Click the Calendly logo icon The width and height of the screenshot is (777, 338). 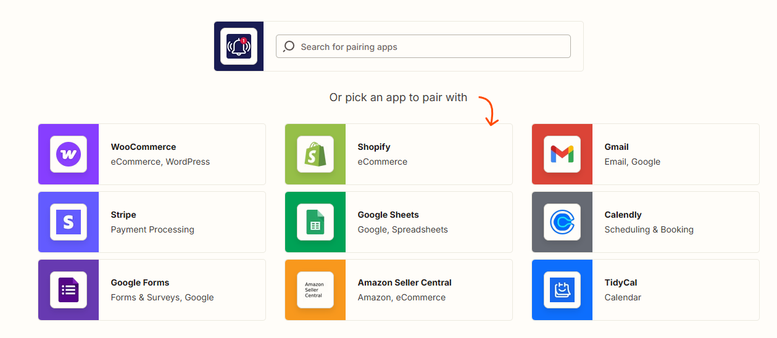[x=562, y=222]
